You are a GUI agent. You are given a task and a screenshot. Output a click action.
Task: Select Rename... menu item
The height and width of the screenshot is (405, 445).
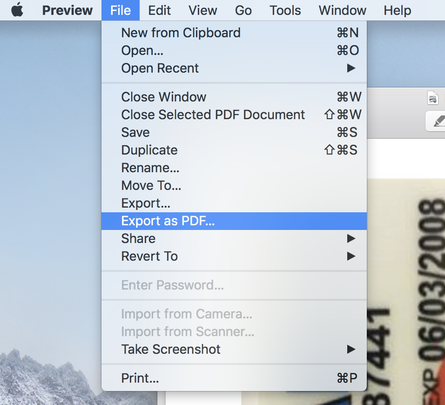pos(234,168)
